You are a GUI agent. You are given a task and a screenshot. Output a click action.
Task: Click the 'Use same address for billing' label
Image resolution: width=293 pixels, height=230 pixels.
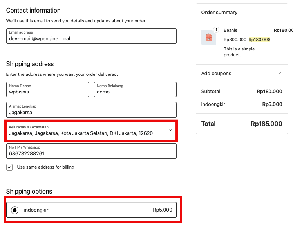[45, 167]
